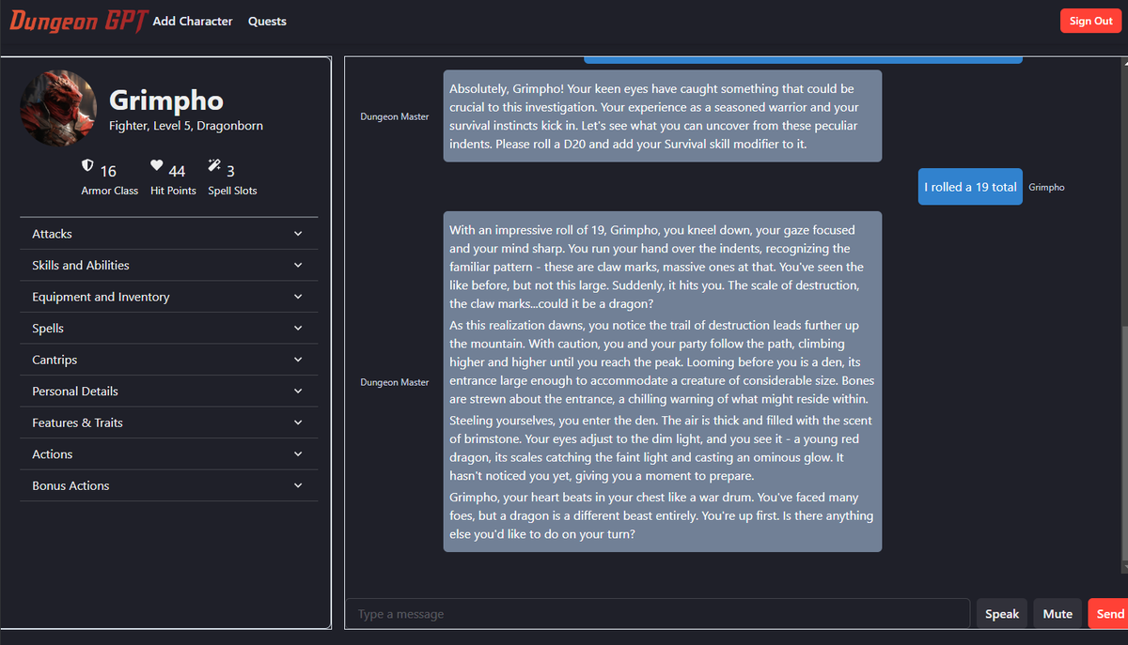
Task: Click the Hit Points label
Action: [173, 191]
